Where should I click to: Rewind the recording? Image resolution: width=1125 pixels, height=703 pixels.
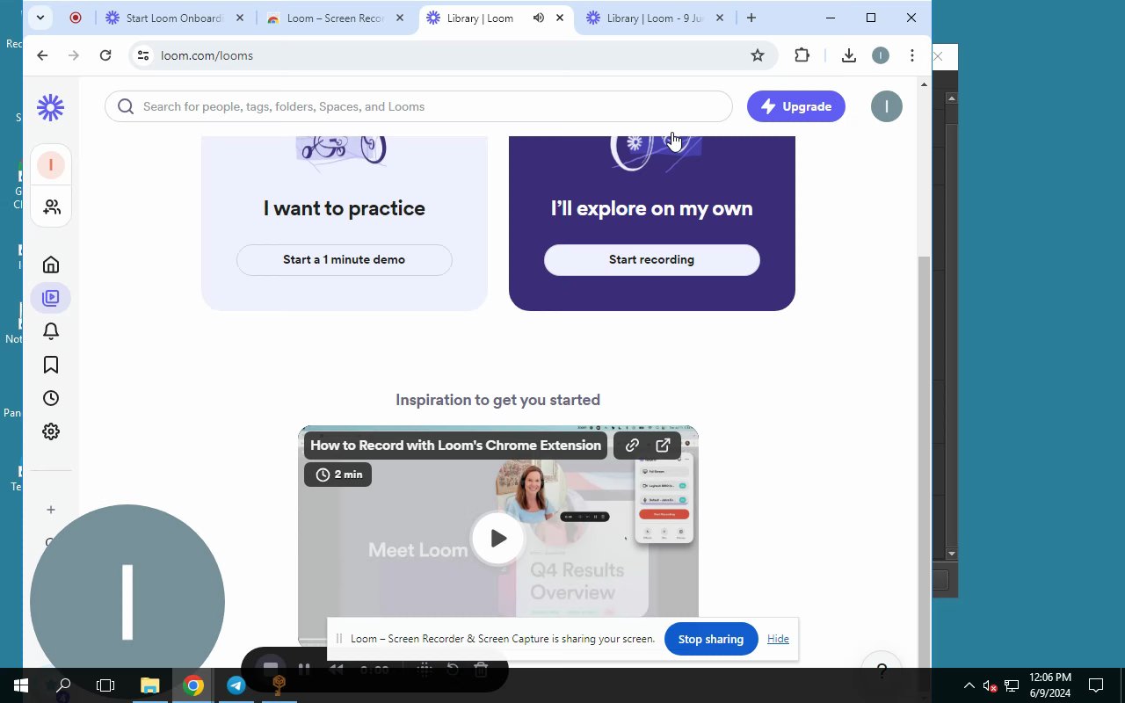click(336, 670)
